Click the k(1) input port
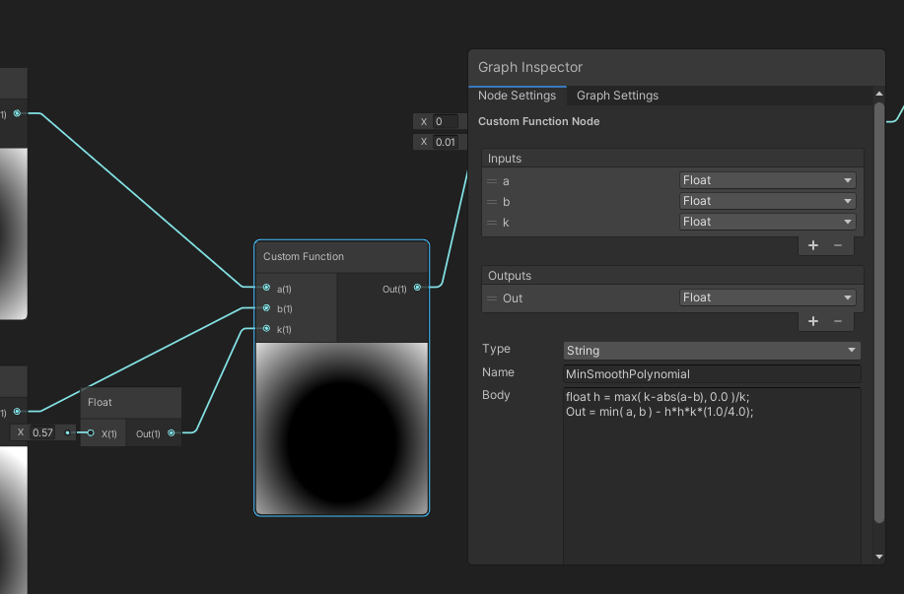The height and width of the screenshot is (594, 904). [x=266, y=329]
